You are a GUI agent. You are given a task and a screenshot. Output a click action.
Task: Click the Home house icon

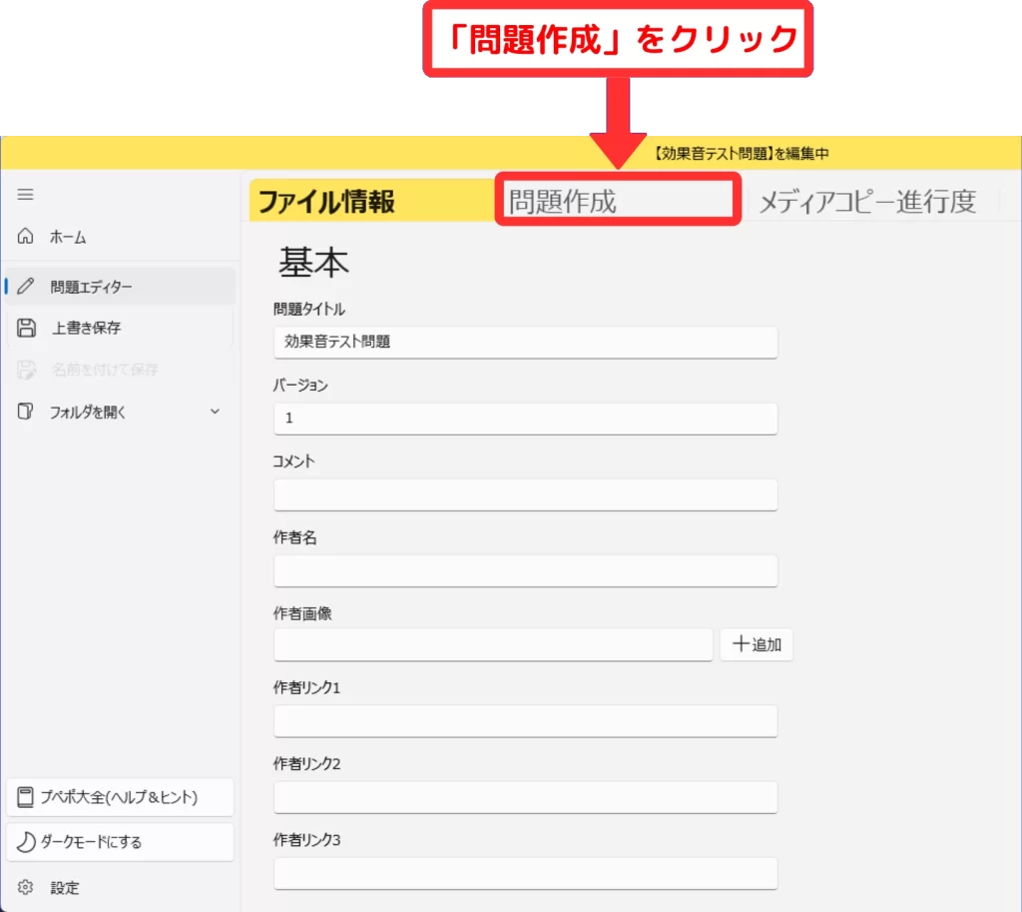pos(26,237)
